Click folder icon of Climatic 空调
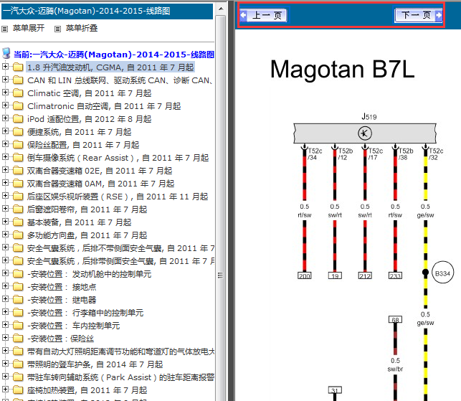Viewport: 461px width, 401px height. (18, 93)
